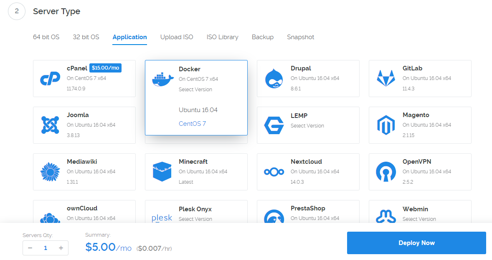Click Magento version 2.1.15 text

pyautogui.click(x=408, y=135)
